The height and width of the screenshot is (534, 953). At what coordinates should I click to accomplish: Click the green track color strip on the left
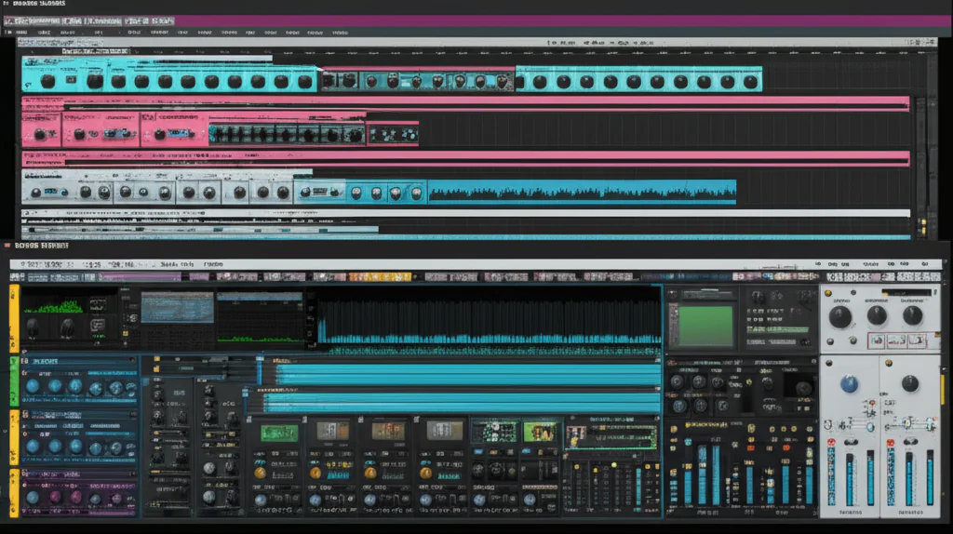[14, 381]
